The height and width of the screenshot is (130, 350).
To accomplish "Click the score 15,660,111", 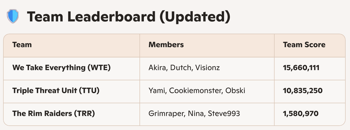I will pyautogui.click(x=301, y=67).
